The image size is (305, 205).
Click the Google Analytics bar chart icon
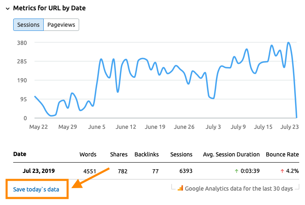tap(180, 188)
